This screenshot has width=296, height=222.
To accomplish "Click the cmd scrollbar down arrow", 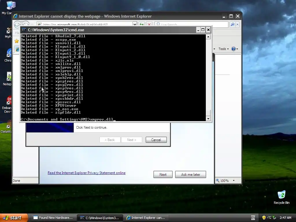I will tap(208, 119).
